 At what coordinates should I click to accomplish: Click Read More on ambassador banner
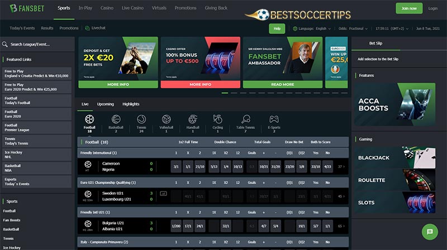point(283,84)
